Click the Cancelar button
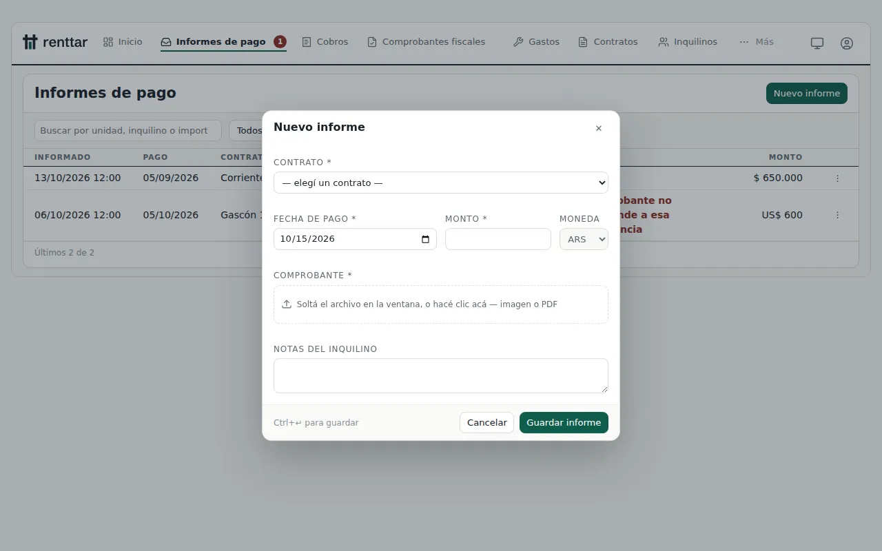 487,422
